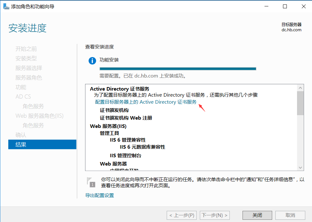Click the 证书颁发机构 entry
The image size is (312, 222).
[x=114, y=110]
